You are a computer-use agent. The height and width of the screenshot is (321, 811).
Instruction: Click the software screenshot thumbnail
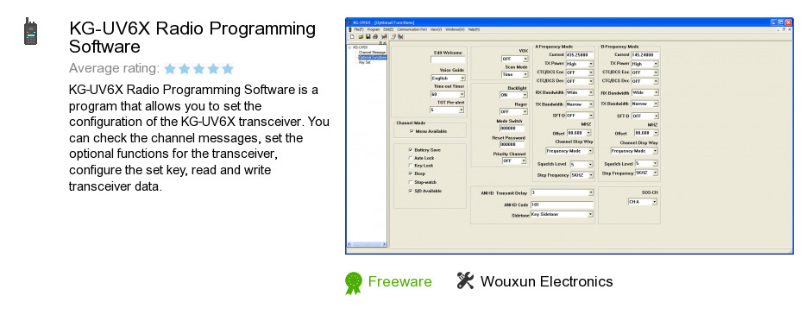click(x=569, y=136)
